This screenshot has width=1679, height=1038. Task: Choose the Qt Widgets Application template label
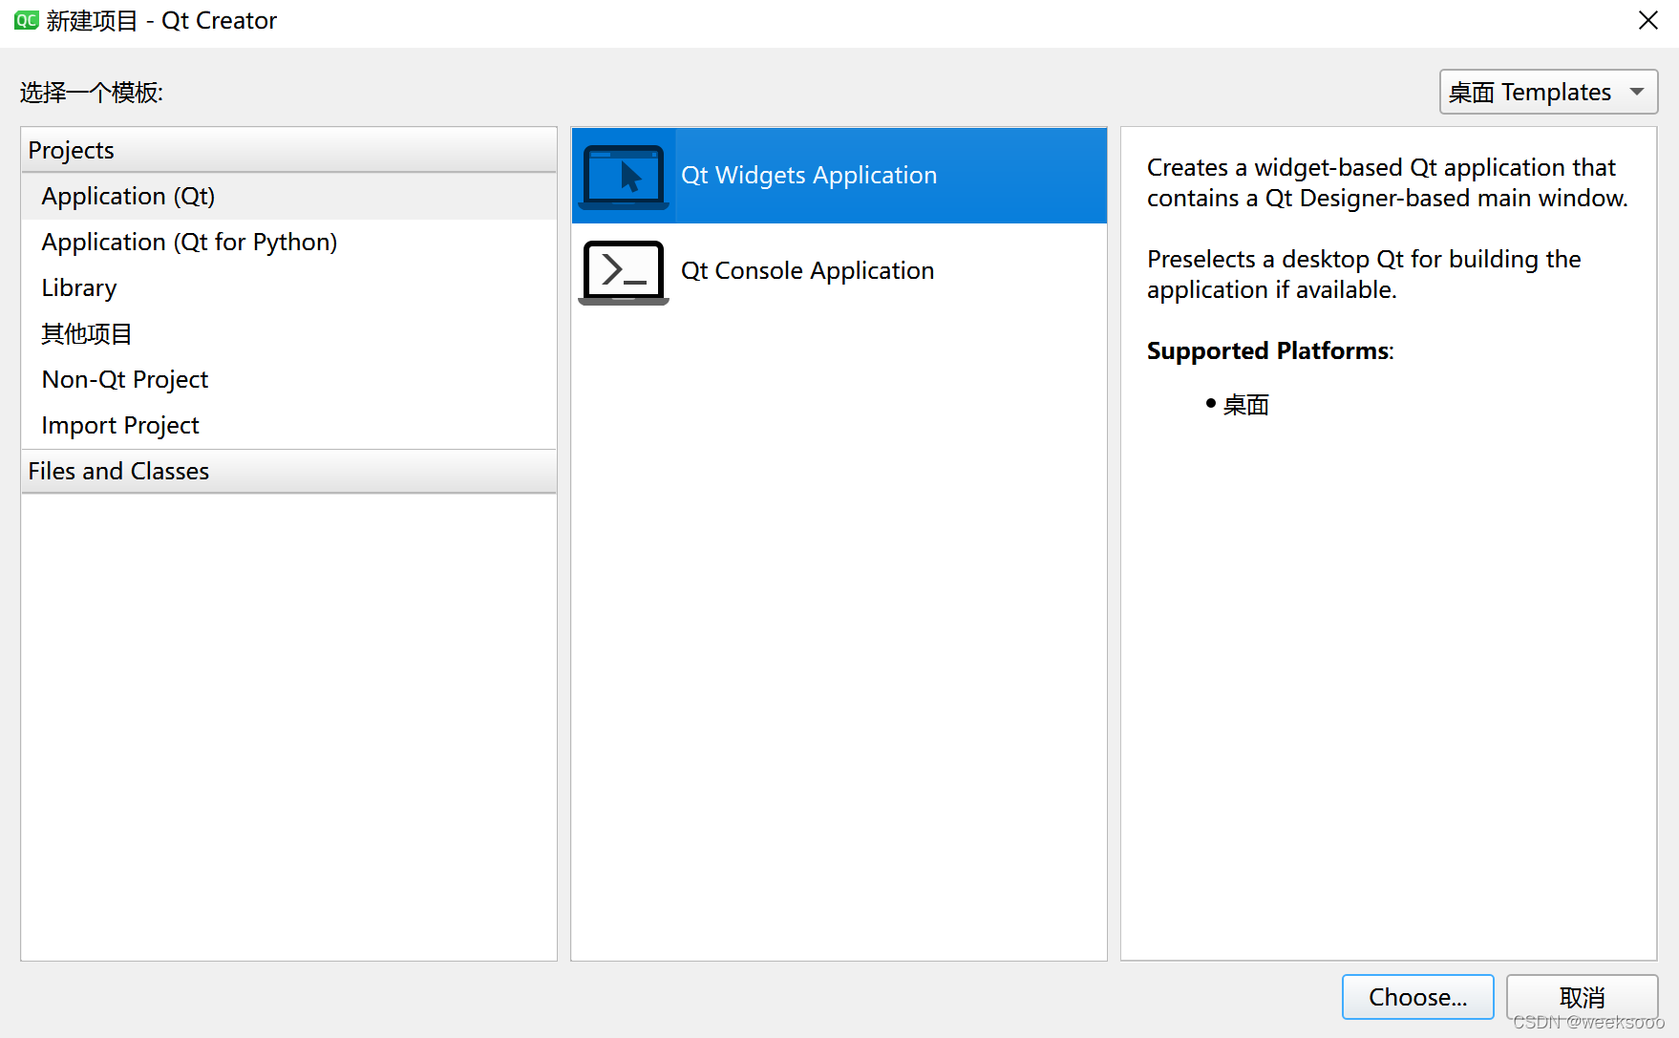coord(809,176)
